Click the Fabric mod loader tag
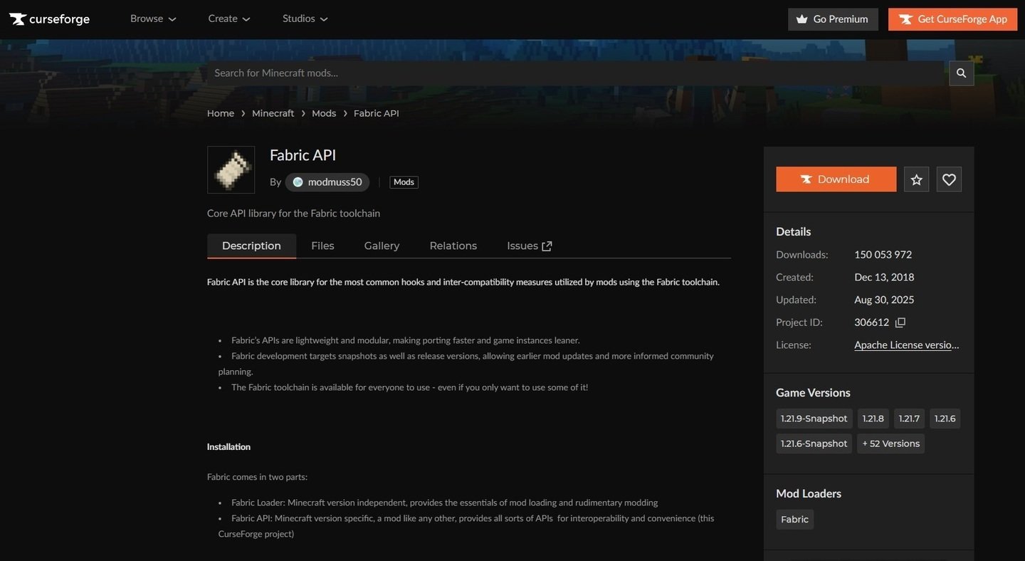1025x561 pixels. (794, 520)
